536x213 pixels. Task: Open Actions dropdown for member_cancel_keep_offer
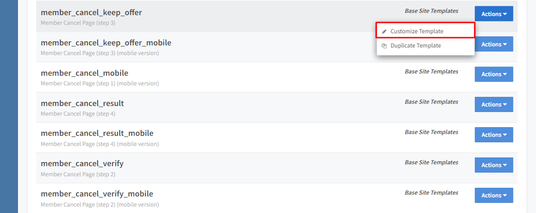coord(494,14)
